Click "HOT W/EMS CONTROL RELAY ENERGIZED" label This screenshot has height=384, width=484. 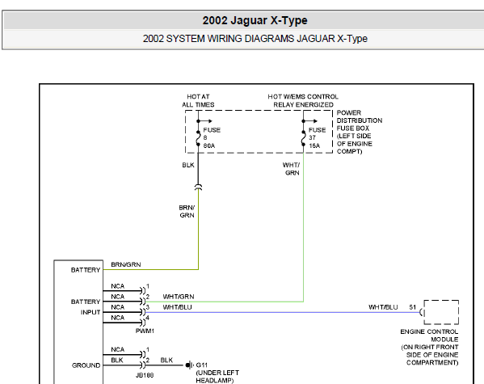click(x=303, y=101)
